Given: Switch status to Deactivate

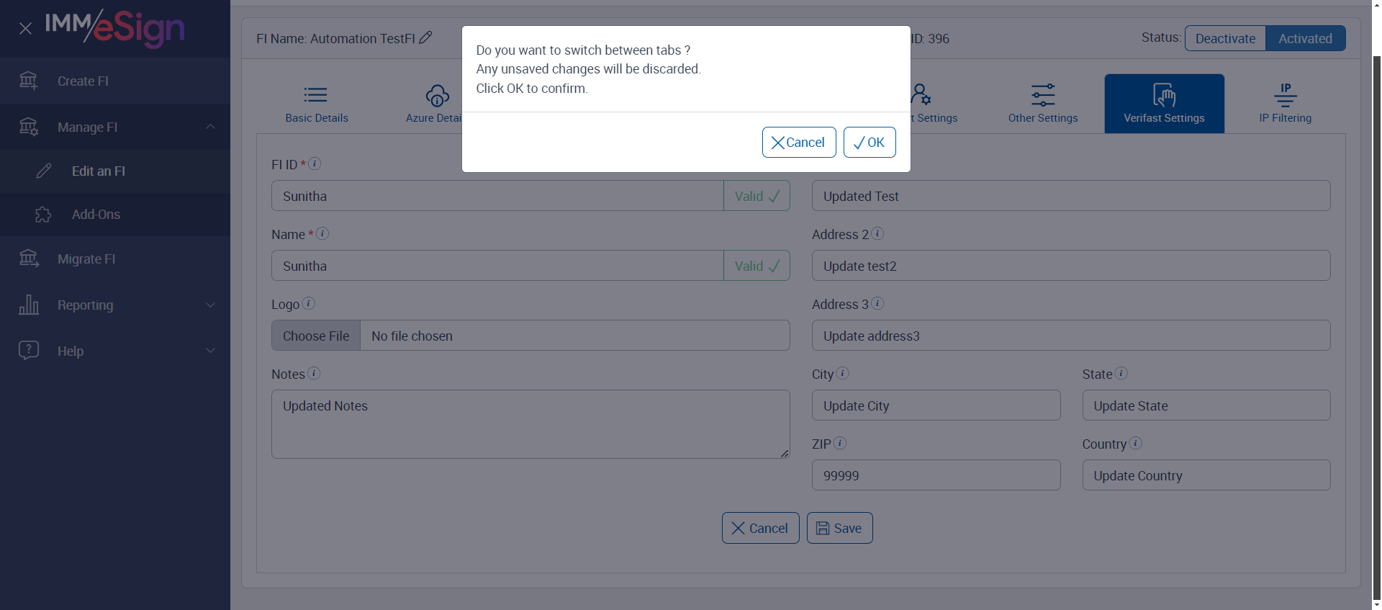Looking at the screenshot, I should coord(1225,39).
